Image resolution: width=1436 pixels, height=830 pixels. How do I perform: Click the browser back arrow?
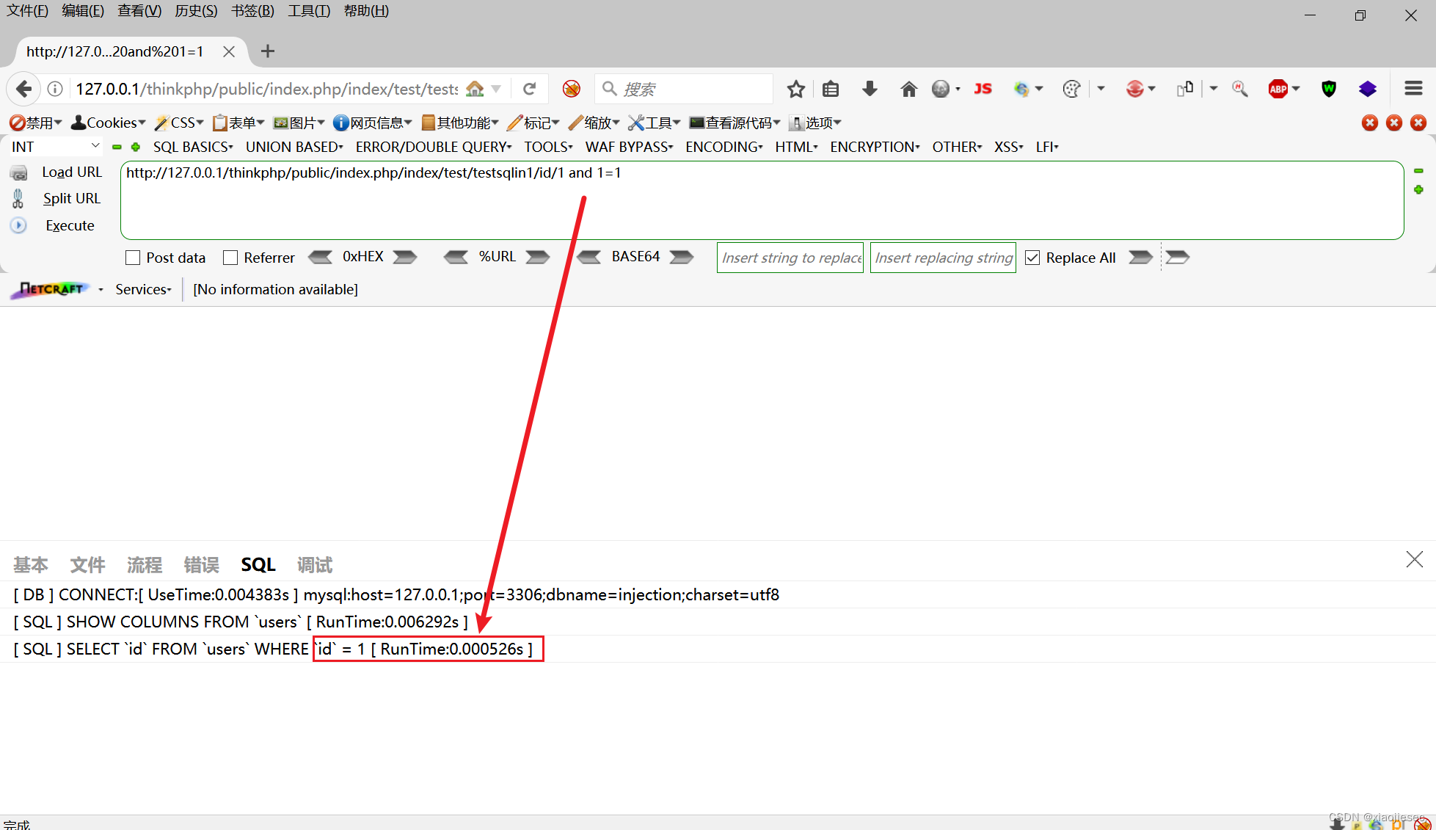23,89
